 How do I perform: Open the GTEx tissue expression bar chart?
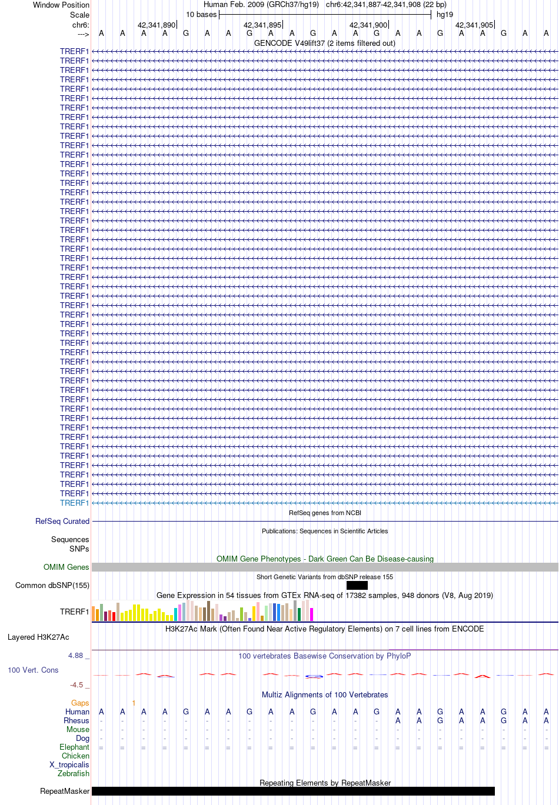(x=202, y=611)
